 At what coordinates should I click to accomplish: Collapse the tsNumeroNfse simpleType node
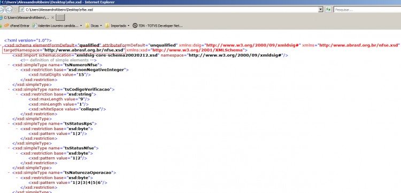point(9,65)
